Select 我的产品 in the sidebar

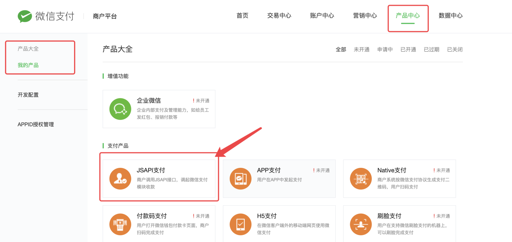28,65
